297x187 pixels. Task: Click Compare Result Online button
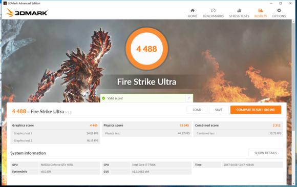(256, 110)
